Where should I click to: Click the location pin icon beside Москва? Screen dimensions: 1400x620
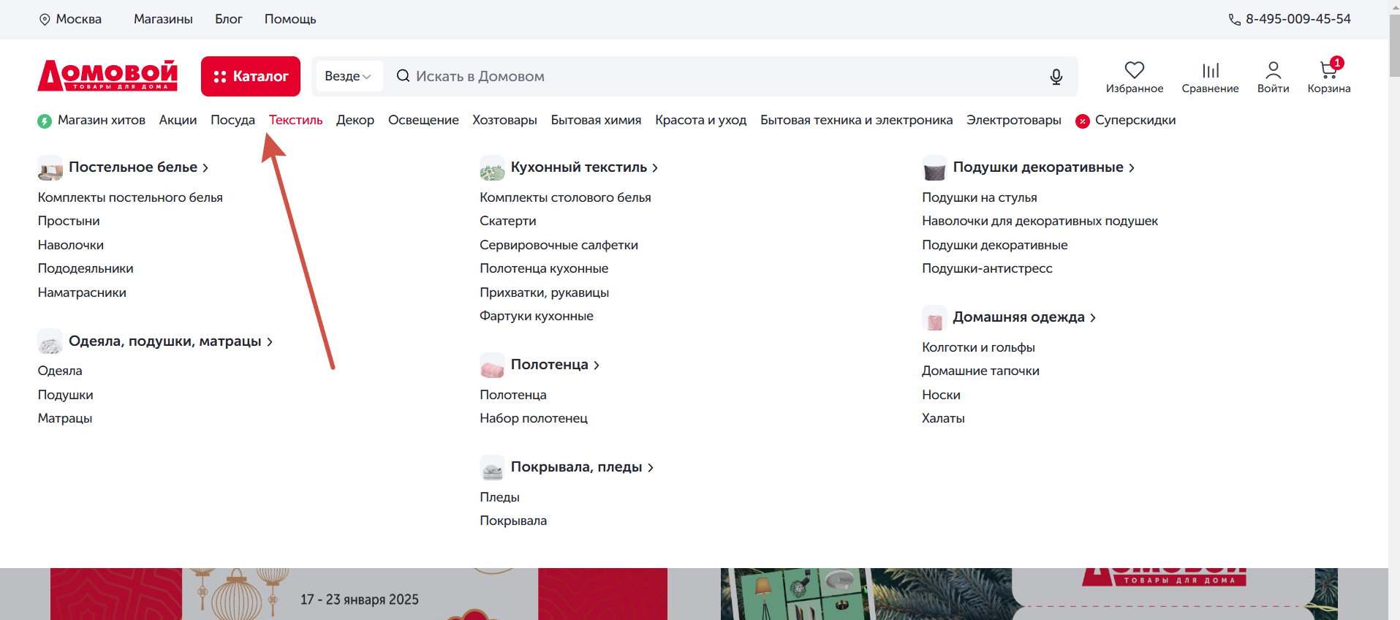point(45,20)
